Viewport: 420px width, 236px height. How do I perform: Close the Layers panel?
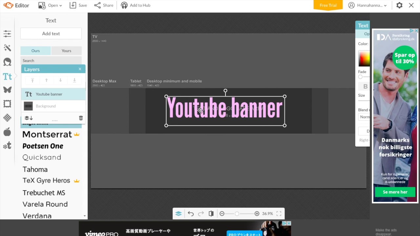[80, 69]
